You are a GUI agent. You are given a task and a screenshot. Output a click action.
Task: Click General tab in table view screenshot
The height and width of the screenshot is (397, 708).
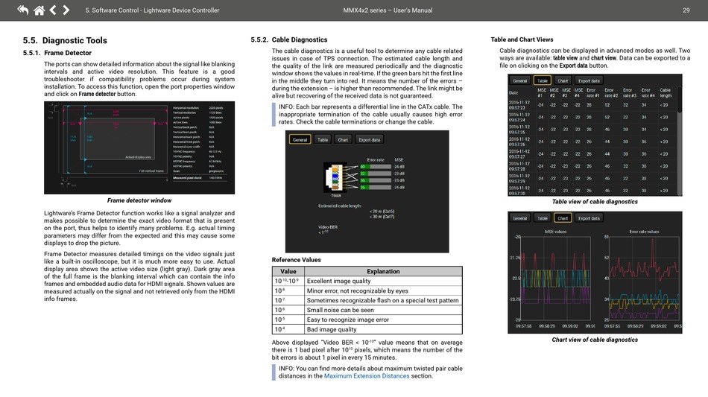(x=519, y=80)
